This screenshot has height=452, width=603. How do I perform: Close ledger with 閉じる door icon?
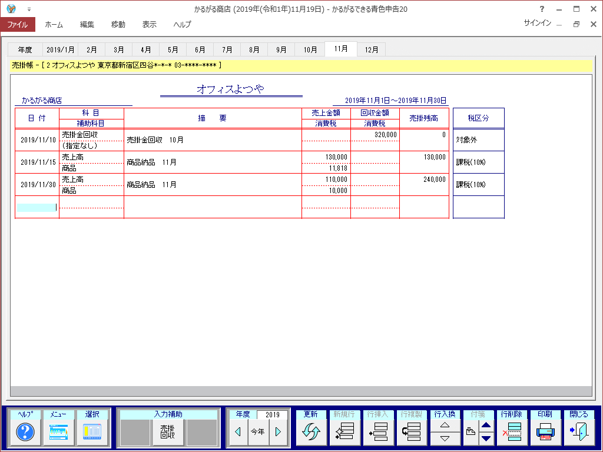point(579,431)
